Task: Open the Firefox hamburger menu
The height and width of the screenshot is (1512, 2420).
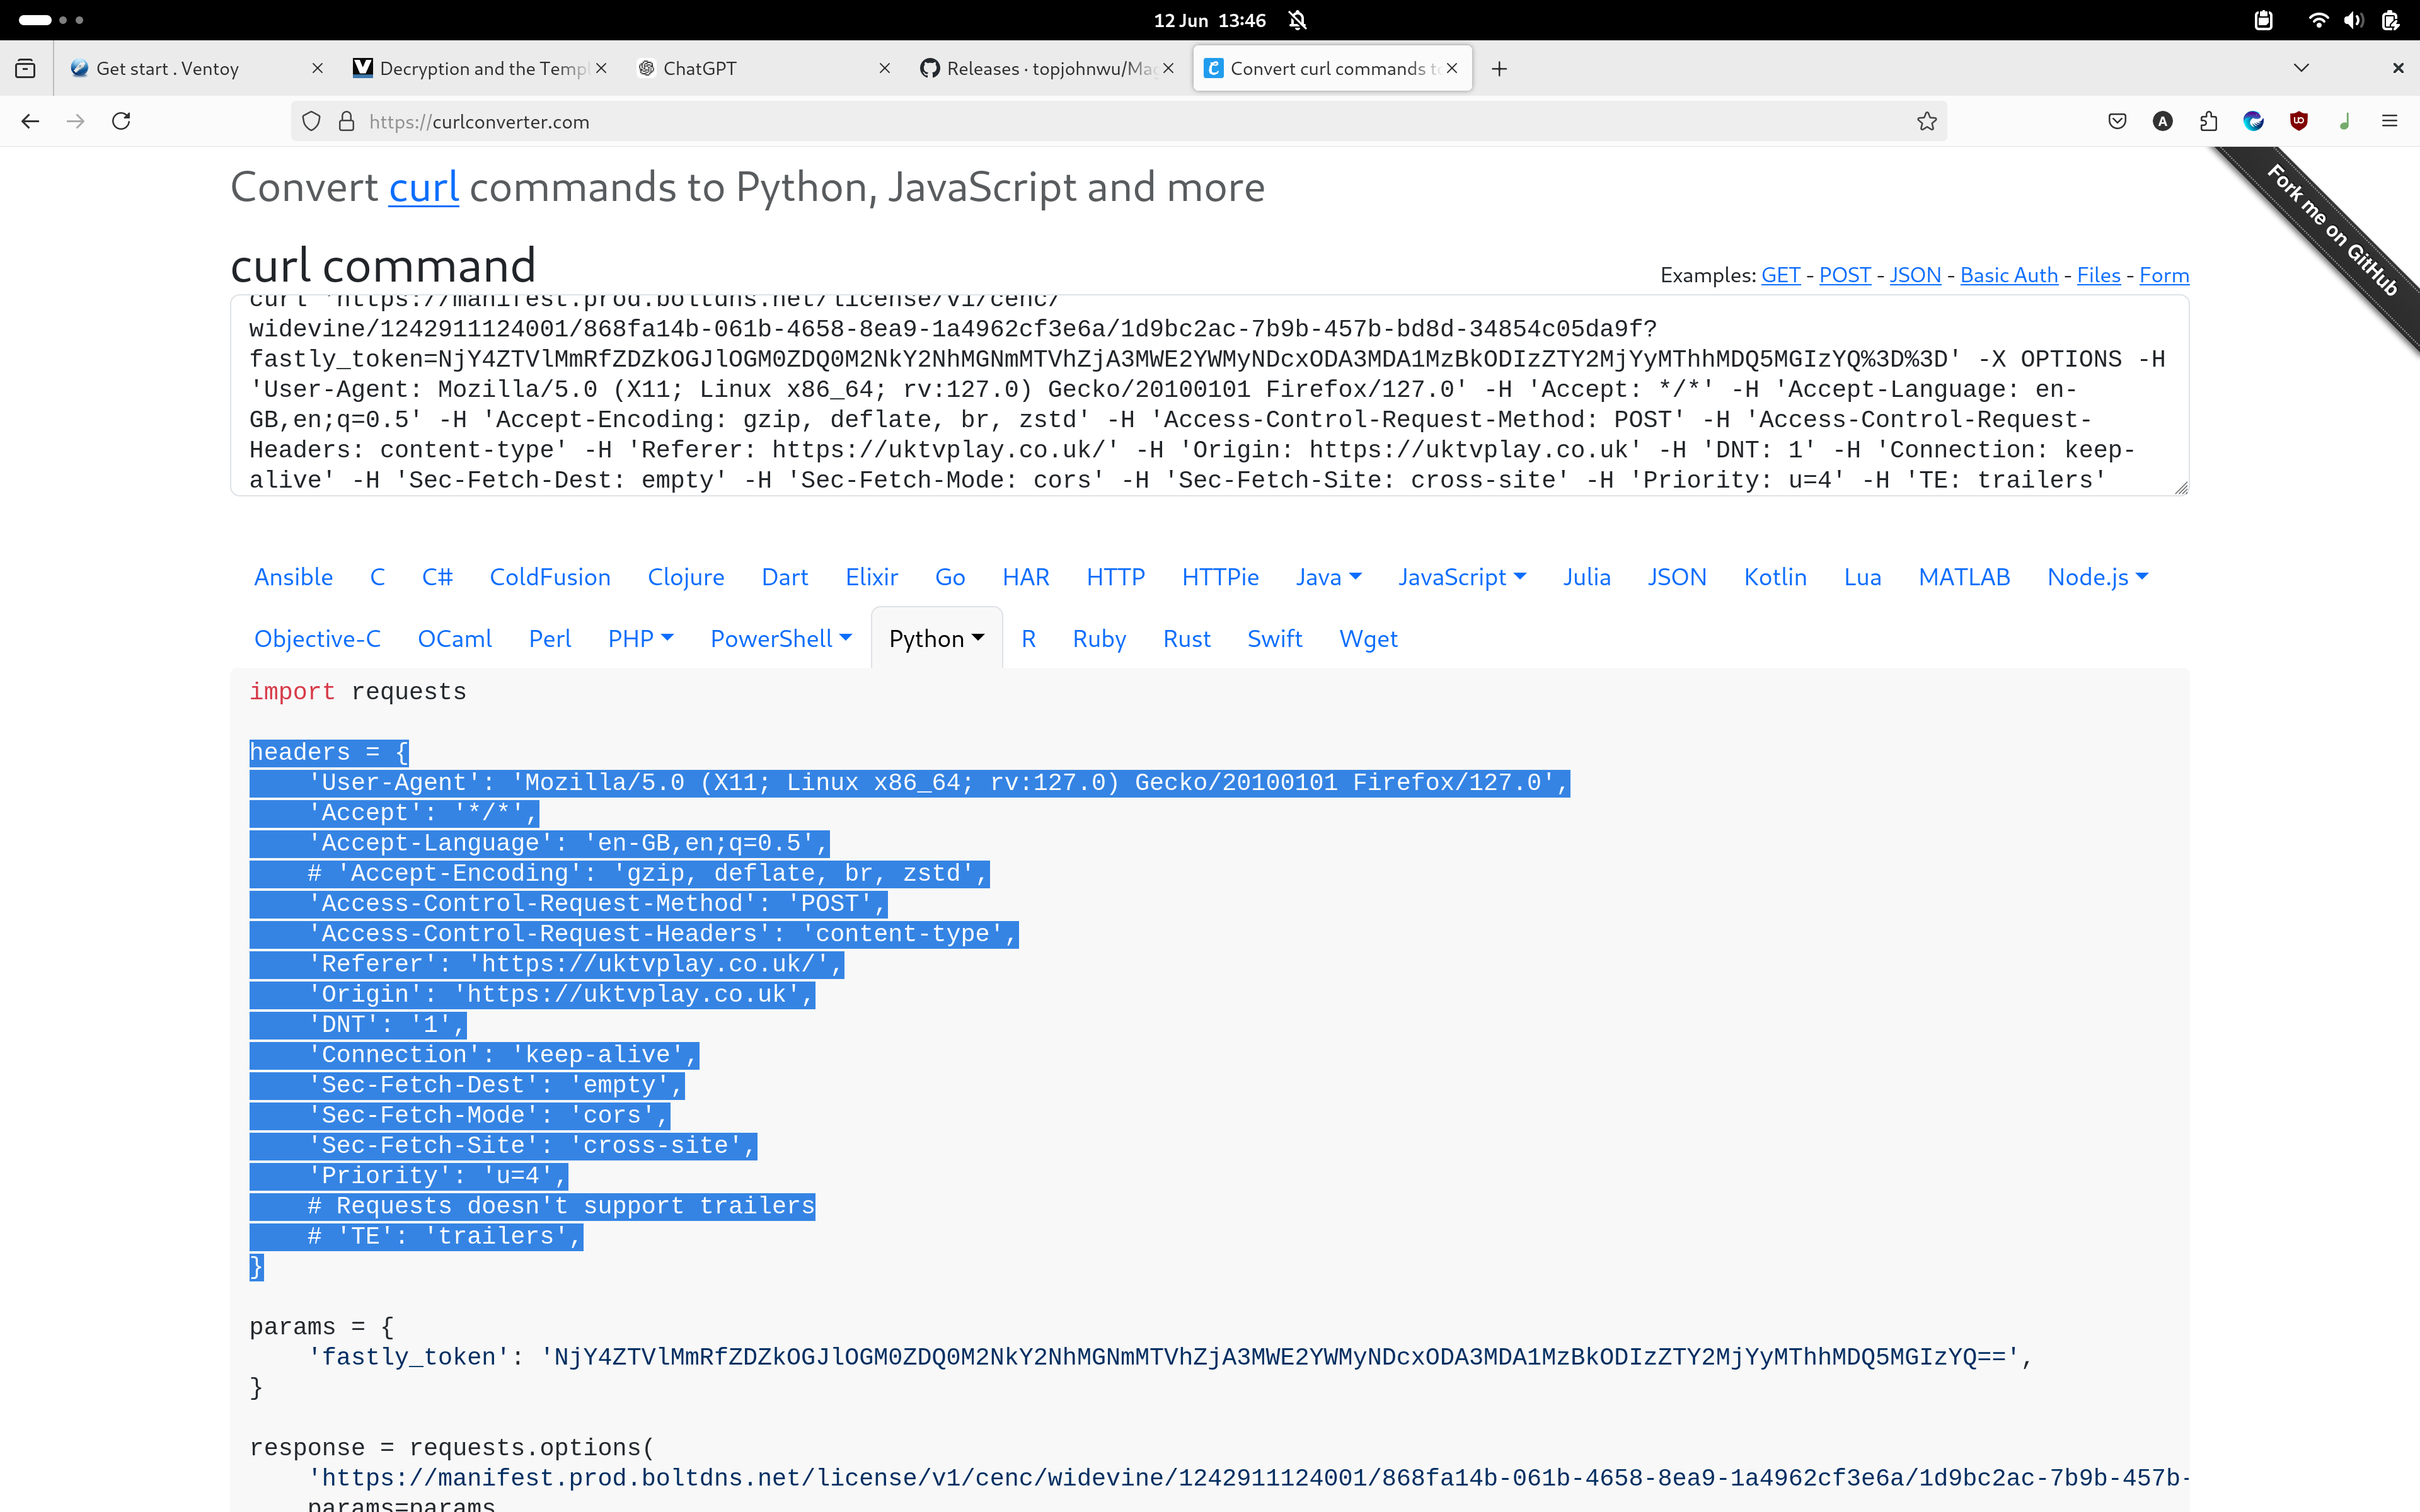Action: [2390, 122]
